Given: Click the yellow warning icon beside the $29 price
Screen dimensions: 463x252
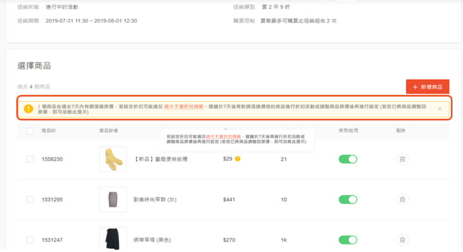Looking at the screenshot, I should click(x=238, y=159).
